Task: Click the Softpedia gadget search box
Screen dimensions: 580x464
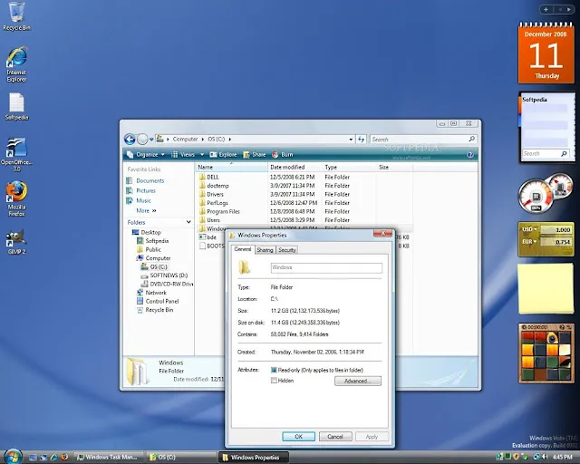Action: (546, 153)
